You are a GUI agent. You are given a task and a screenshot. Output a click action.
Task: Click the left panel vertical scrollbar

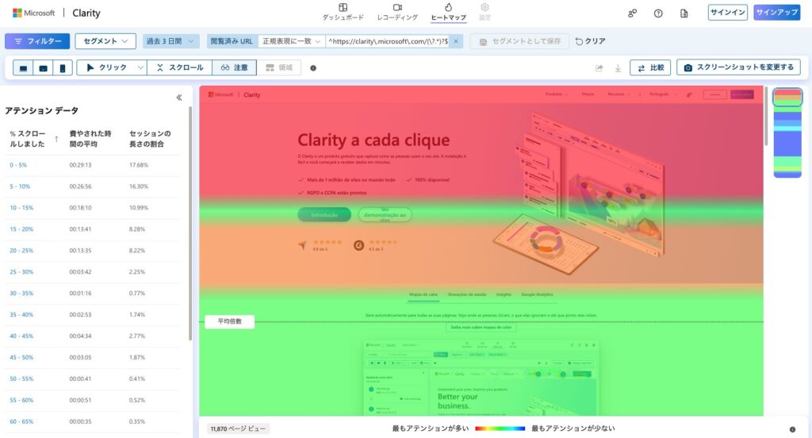(x=190, y=223)
